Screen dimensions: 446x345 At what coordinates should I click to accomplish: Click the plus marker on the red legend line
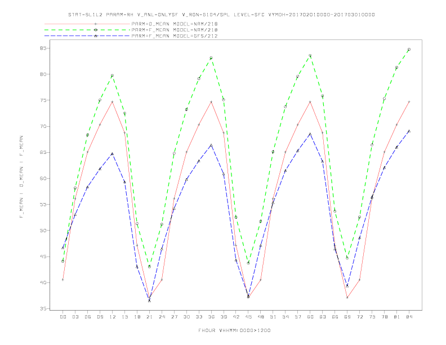96,24
